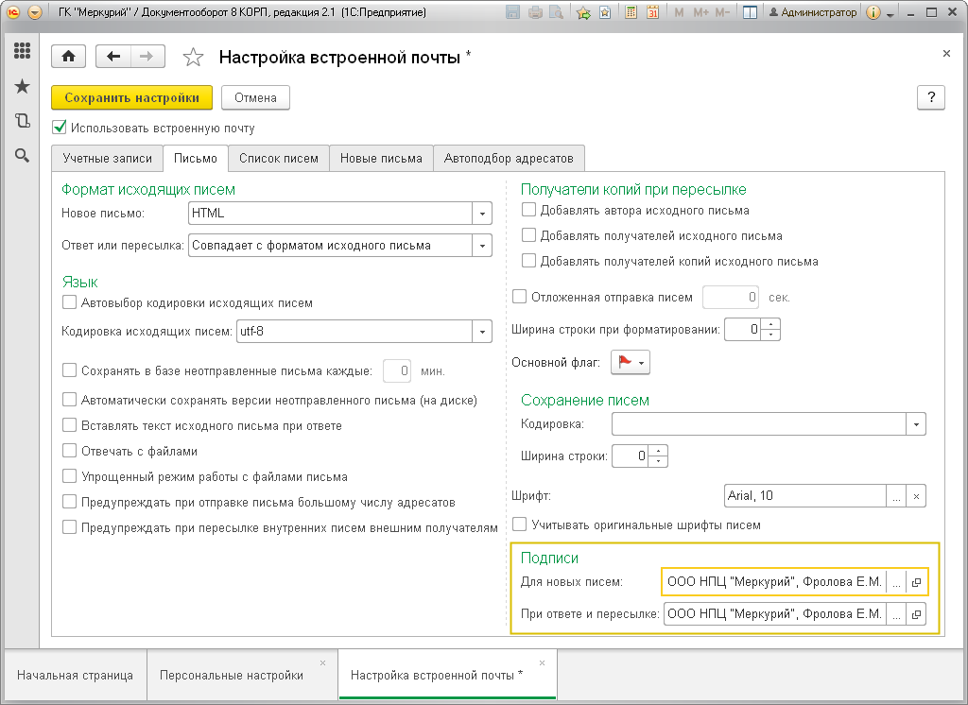Viewport: 968px width, 705px height.
Task: Expand the 'Новое письмо' format dropdown
Action: [x=482, y=214]
